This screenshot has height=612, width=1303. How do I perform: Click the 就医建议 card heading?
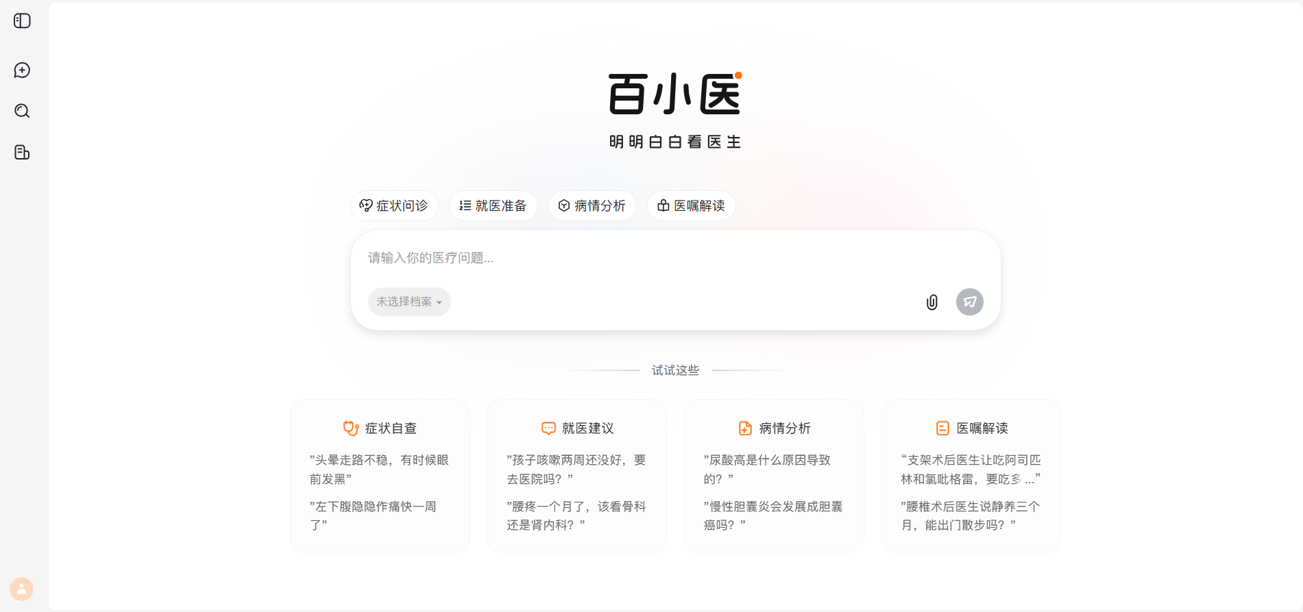click(x=588, y=428)
